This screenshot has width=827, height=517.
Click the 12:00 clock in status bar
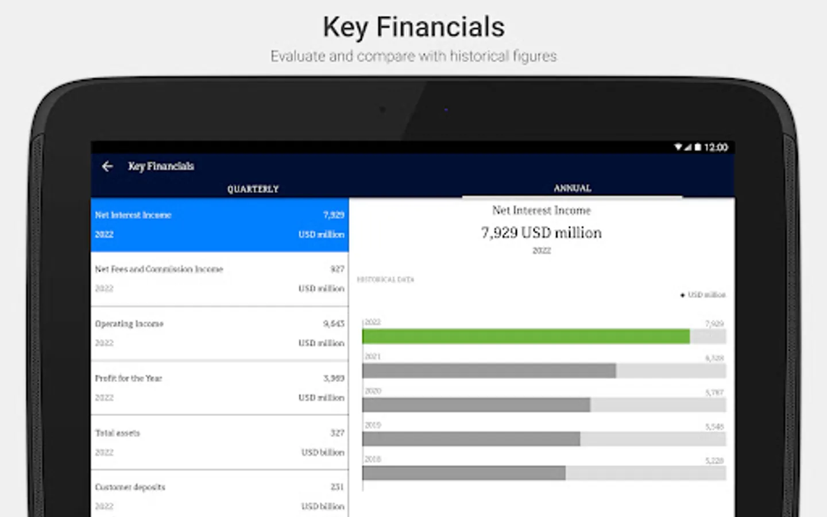click(716, 148)
